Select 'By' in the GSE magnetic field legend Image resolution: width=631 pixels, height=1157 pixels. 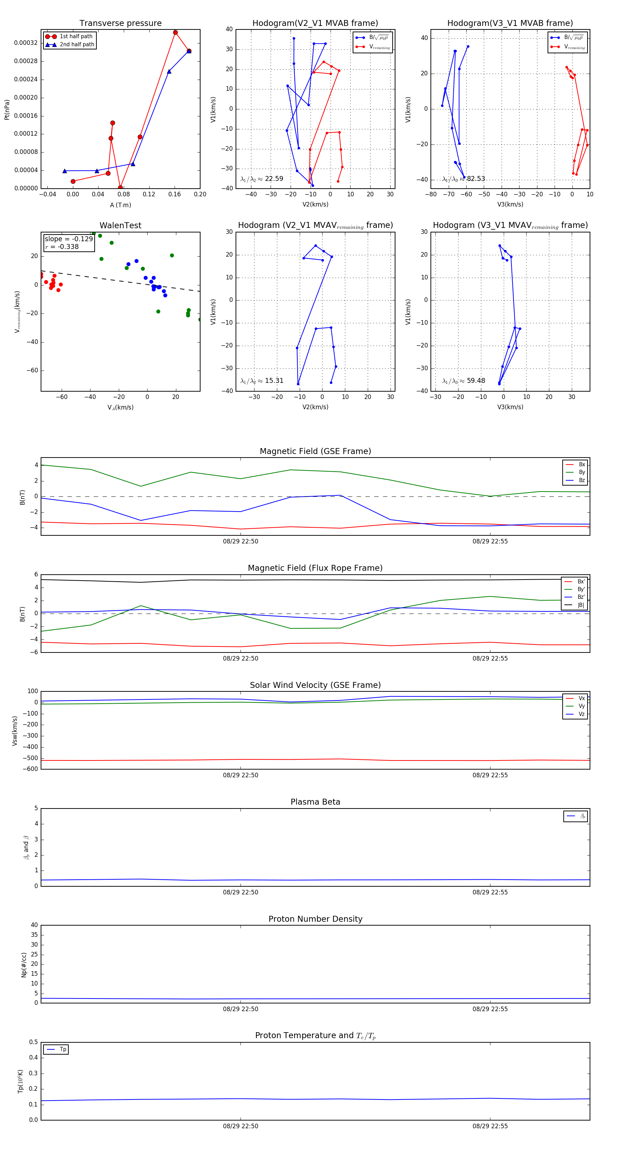coord(575,472)
